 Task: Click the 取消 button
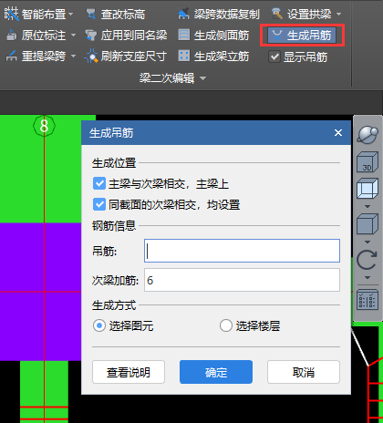304,372
